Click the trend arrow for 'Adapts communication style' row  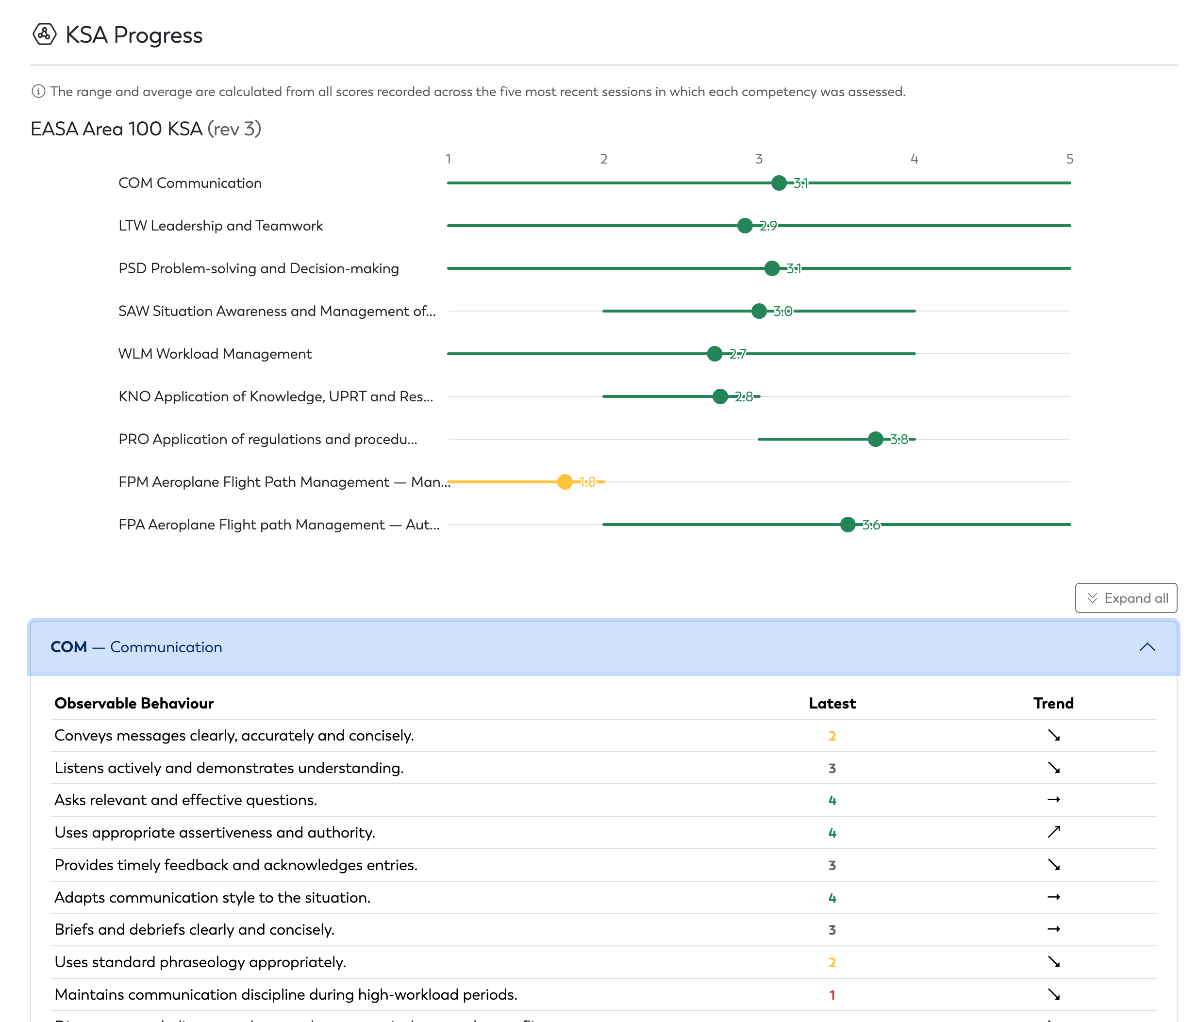1053,897
